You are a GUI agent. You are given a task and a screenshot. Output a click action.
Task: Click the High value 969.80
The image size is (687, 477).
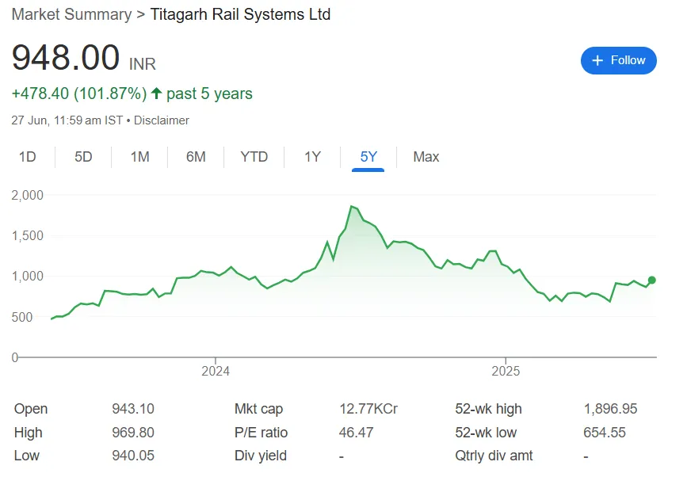click(133, 433)
